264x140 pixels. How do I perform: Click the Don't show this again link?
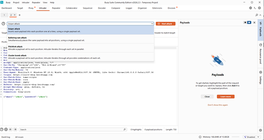coord(218,105)
